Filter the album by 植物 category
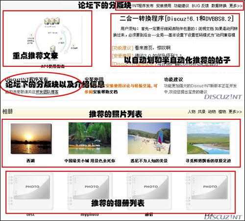The image size is (245, 221). pyautogui.click(x=222, y=111)
